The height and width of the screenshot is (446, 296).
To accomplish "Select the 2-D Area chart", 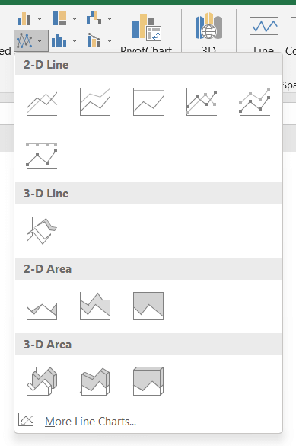I will (42, 306).
